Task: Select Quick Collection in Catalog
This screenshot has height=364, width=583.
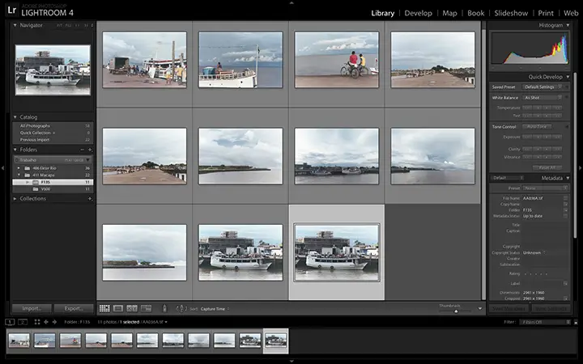Action: (53, 133)
